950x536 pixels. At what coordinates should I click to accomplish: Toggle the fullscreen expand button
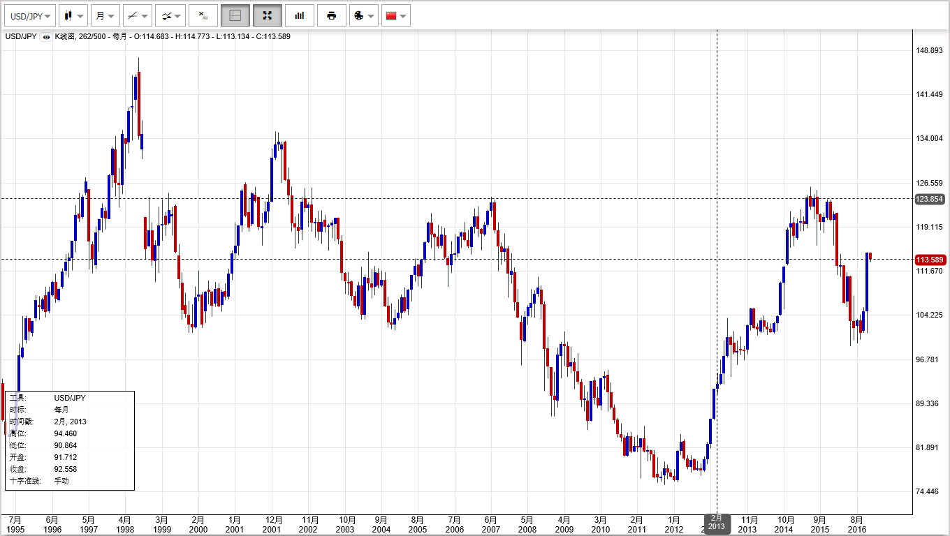(267, 15)
